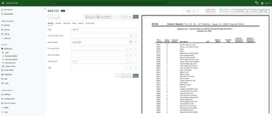Click the Suggest button
272x116 pixels.
click(x=90, y=17)
